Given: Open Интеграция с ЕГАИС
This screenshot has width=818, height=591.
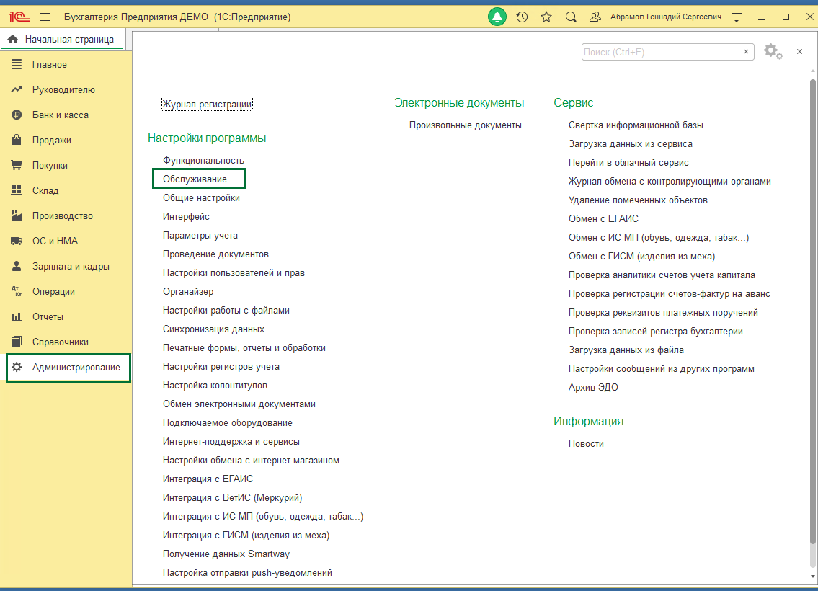Looking at the screenshot, I should pos(208,479).
